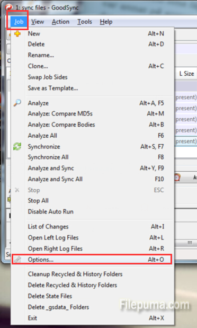Choose Analyze and Sync
This screenshot has height=328, width=197.
pyautogui.click(x=93, y=168)
